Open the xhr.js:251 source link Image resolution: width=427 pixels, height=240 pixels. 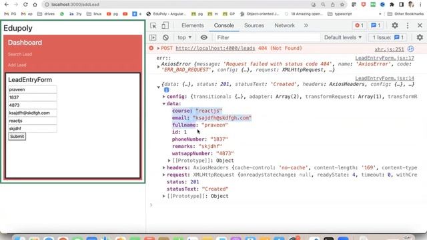pos(389,49)
